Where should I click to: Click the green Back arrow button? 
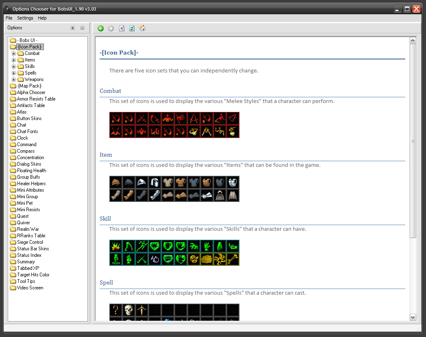pos(100,28)
